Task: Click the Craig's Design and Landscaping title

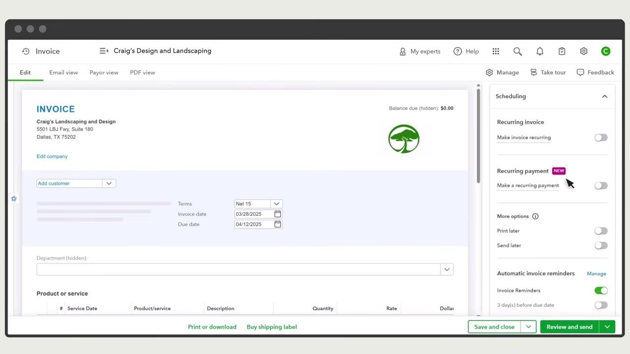Action: (x=162, y=51)
